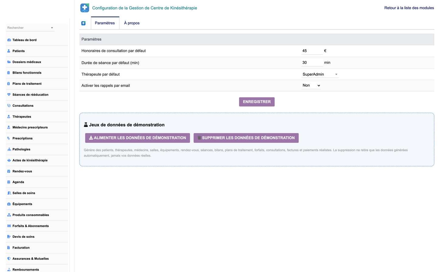Click the Thérapeutes menu label
The height and width of the screenshot is (272, 439).
22,117
